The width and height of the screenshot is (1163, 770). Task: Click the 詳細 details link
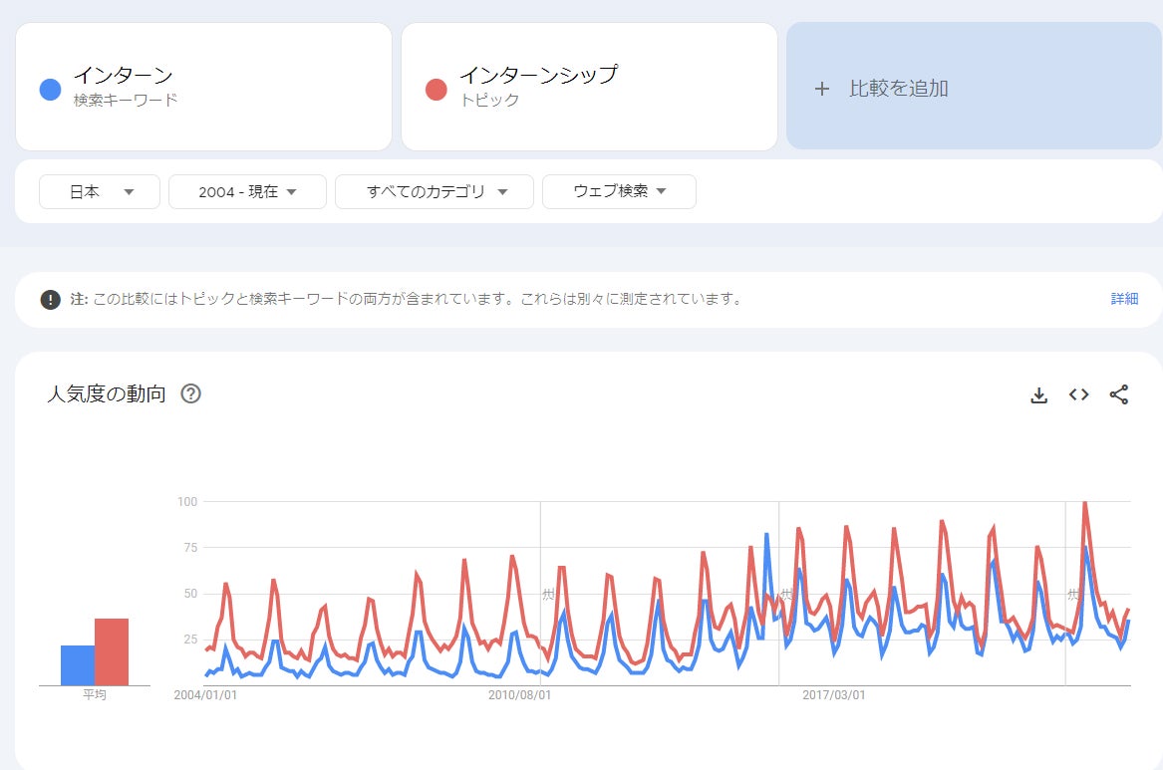(1124, 299)
